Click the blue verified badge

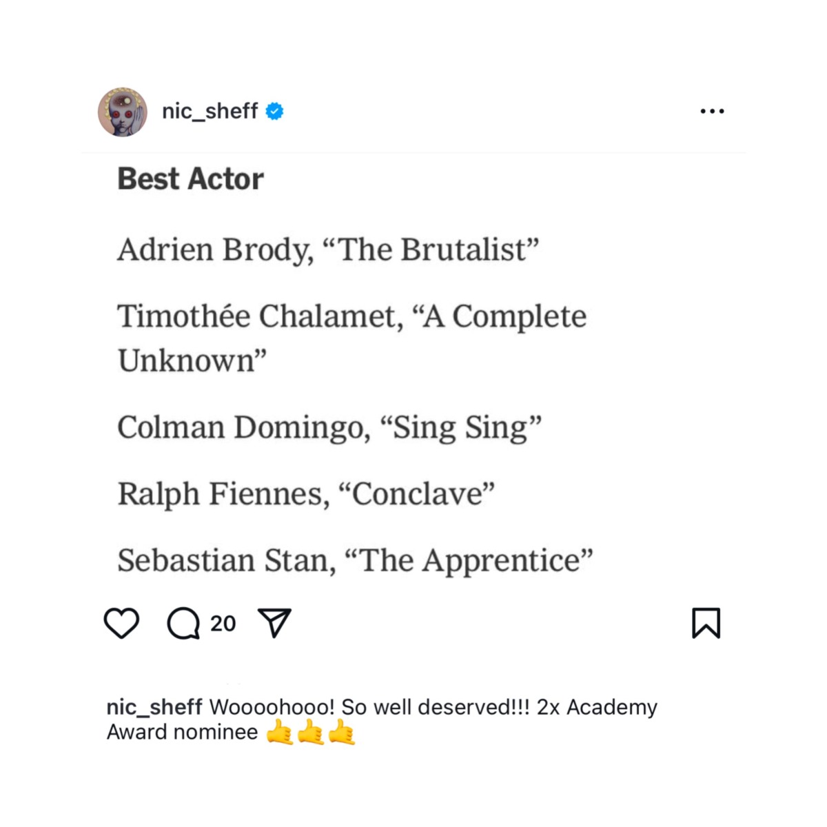click(x=274, y=111)
